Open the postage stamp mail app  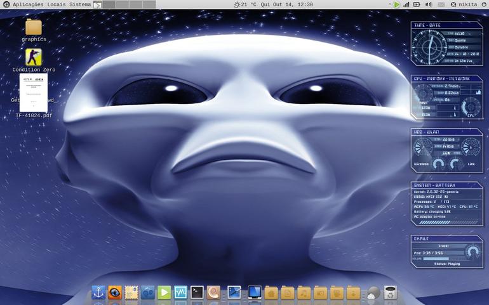point(131,293)
